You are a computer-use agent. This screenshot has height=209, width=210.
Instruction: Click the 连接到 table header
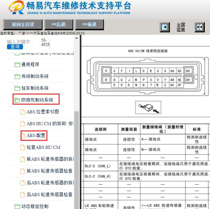pos(101,129)
